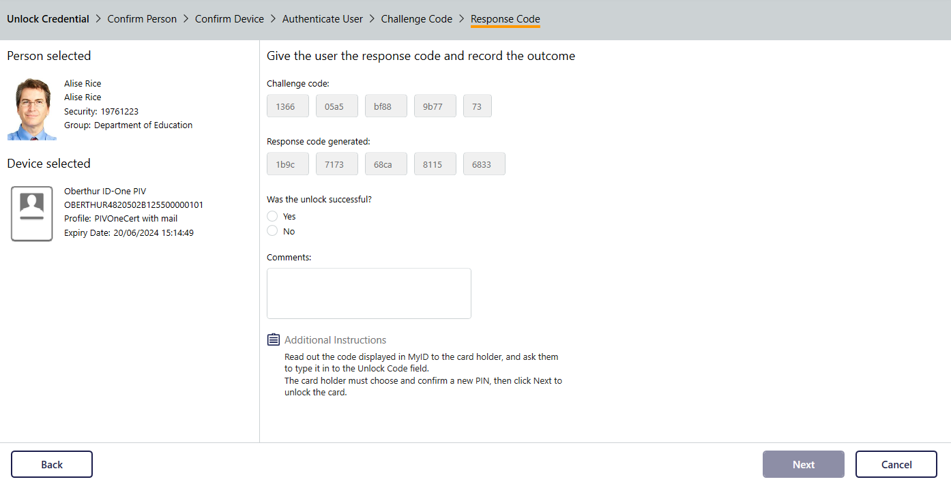
Task: Select No for unlock successful
Action: (x=272, y=231)
